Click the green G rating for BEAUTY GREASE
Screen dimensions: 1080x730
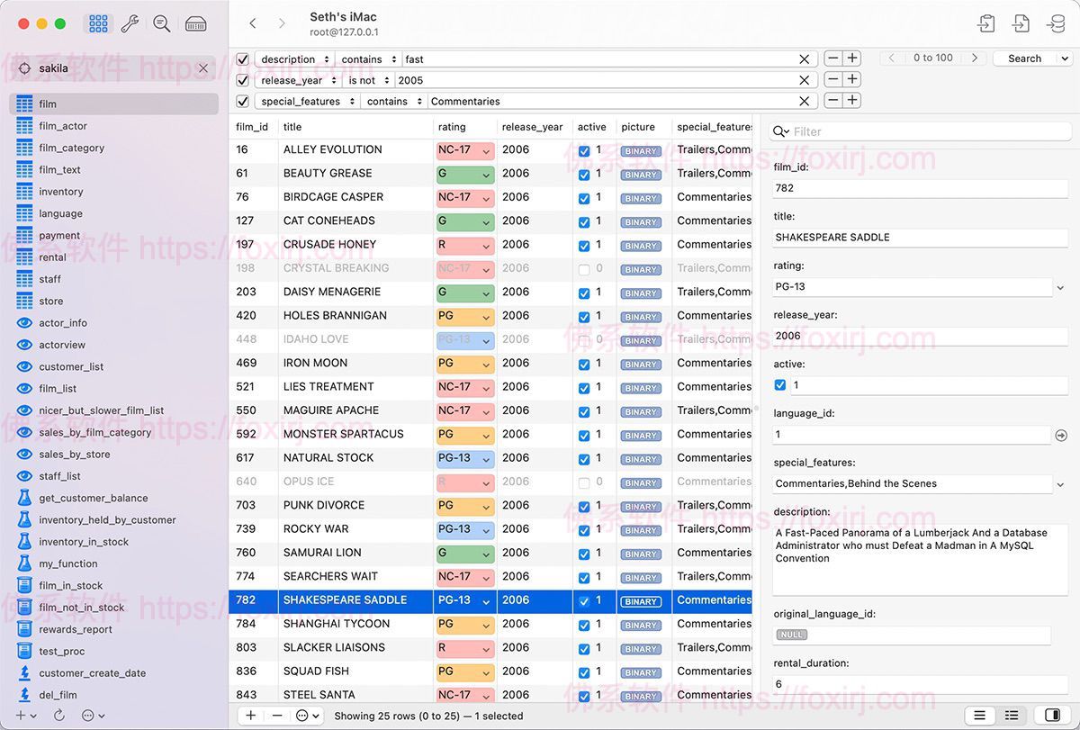click(463, 174)
